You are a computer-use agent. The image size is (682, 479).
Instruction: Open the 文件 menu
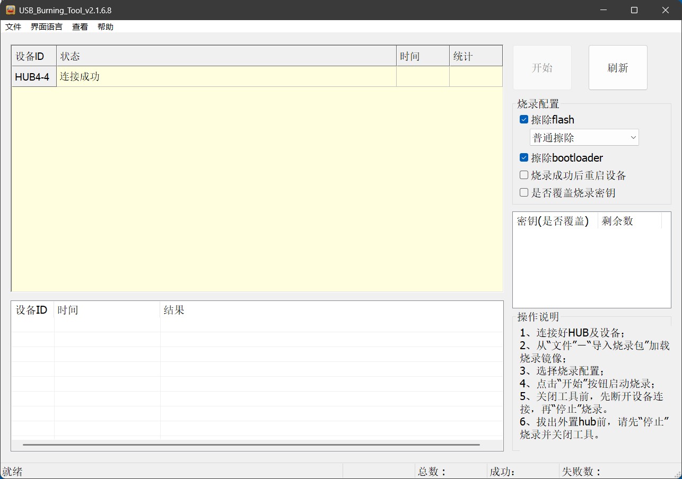pyautogui.click(x=13, y=27)
